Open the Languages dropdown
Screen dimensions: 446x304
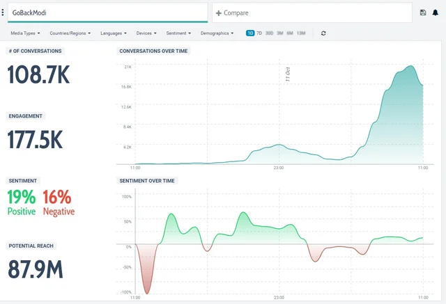tap(114, 33)
